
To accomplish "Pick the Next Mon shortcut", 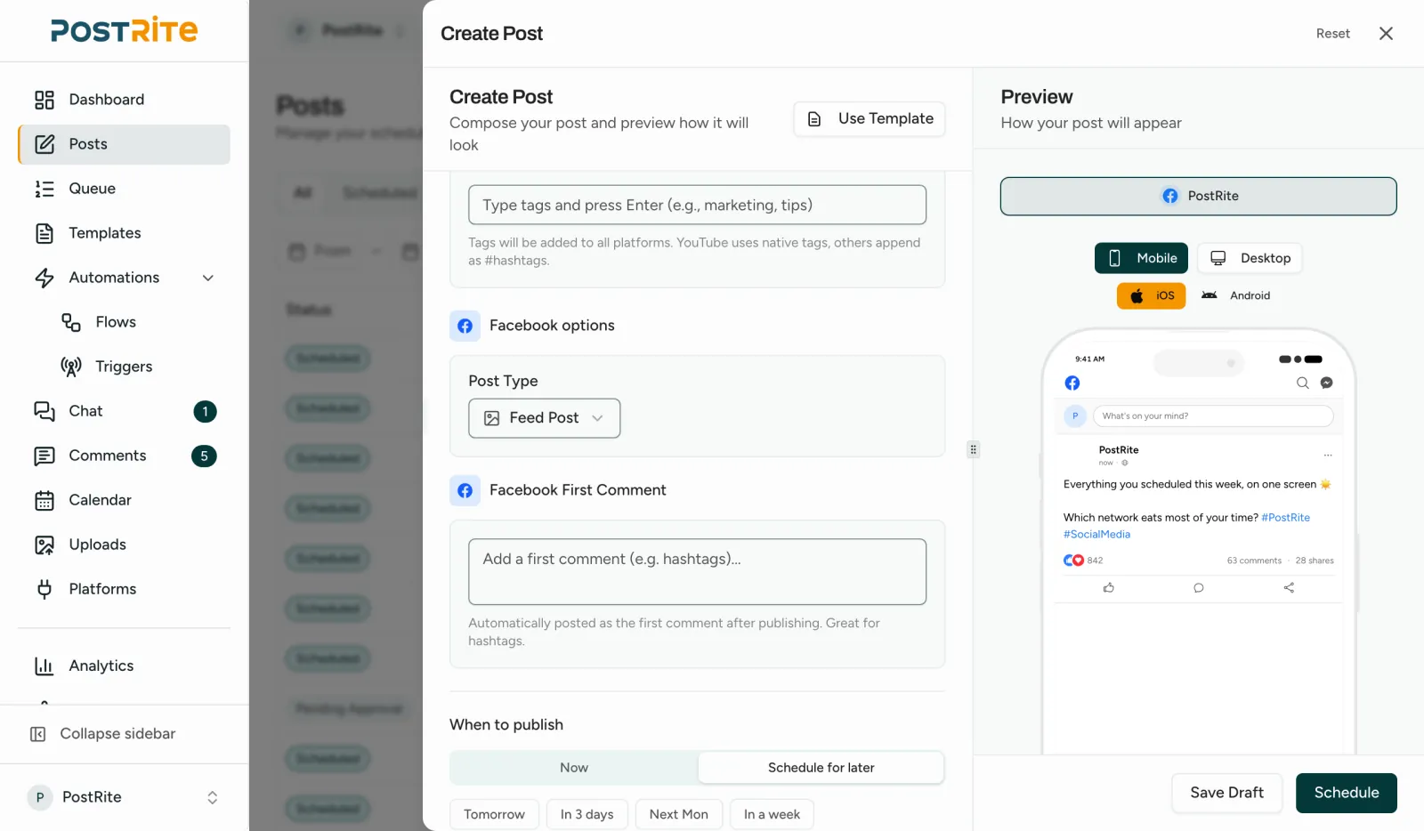I will (x=679, y=814).
